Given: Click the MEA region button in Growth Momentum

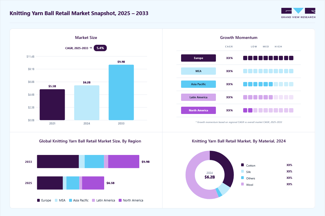Looking at the screenshot, I should coord(198,71).
